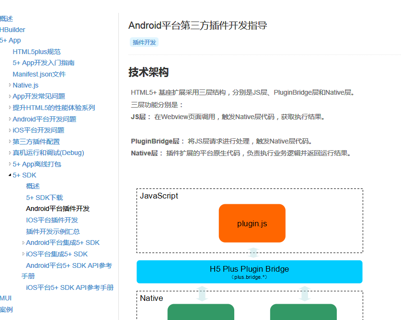Open iOS平台5+ SDK API参考手册
Viewport: 401px width, 320px height.
click(69, 287)
